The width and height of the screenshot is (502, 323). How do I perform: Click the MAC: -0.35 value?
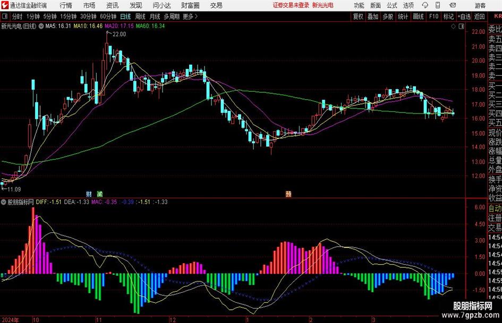[x=104, y=202]
